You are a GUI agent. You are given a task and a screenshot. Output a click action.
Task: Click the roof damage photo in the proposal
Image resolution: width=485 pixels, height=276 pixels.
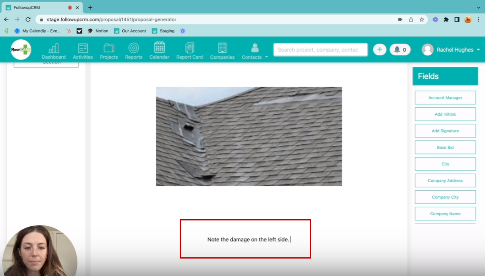(x=249, y=136)
